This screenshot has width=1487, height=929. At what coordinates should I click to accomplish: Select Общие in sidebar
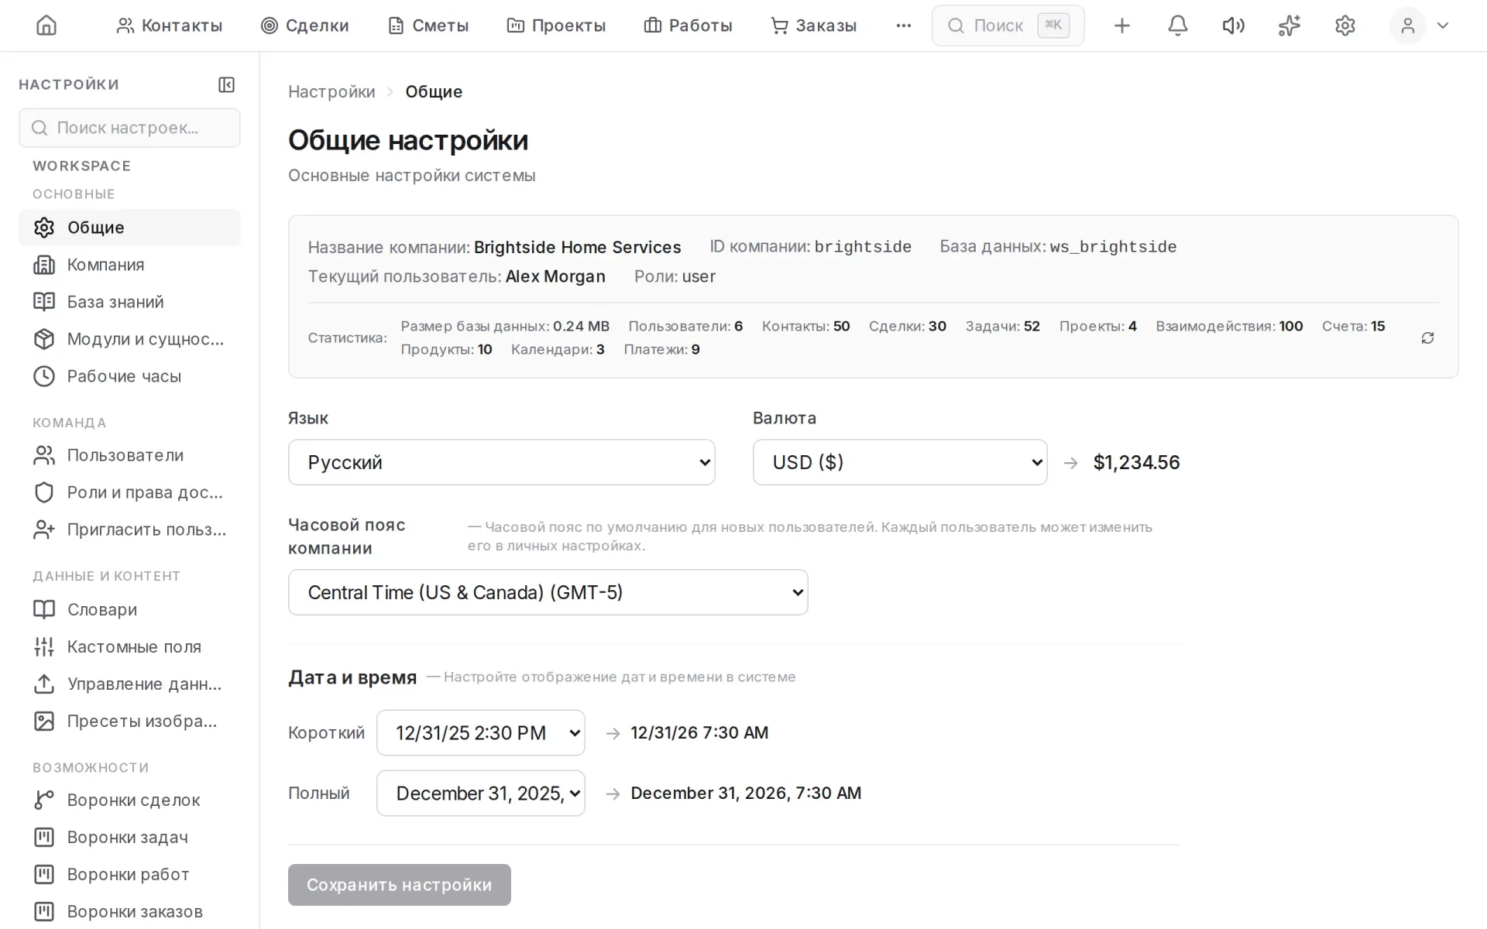click(129, 228)
